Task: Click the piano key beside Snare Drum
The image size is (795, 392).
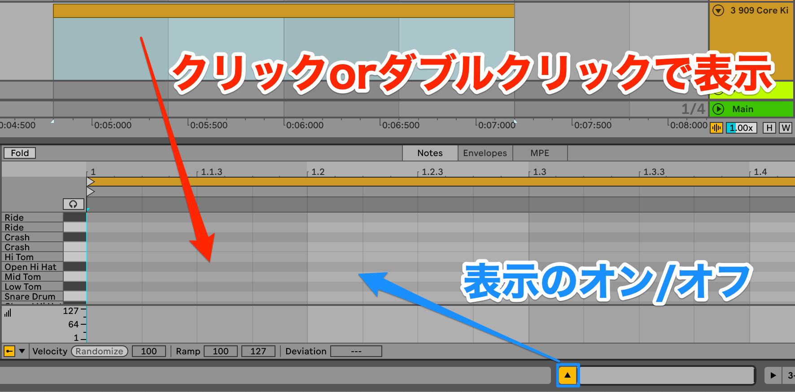Action: click(74, 296)
